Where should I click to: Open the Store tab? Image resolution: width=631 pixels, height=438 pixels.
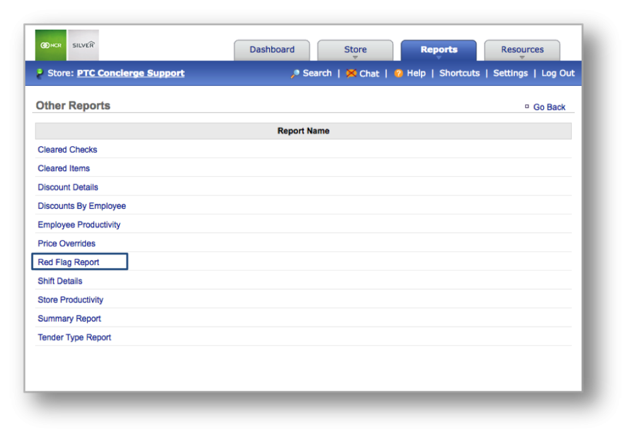(355, 50)
